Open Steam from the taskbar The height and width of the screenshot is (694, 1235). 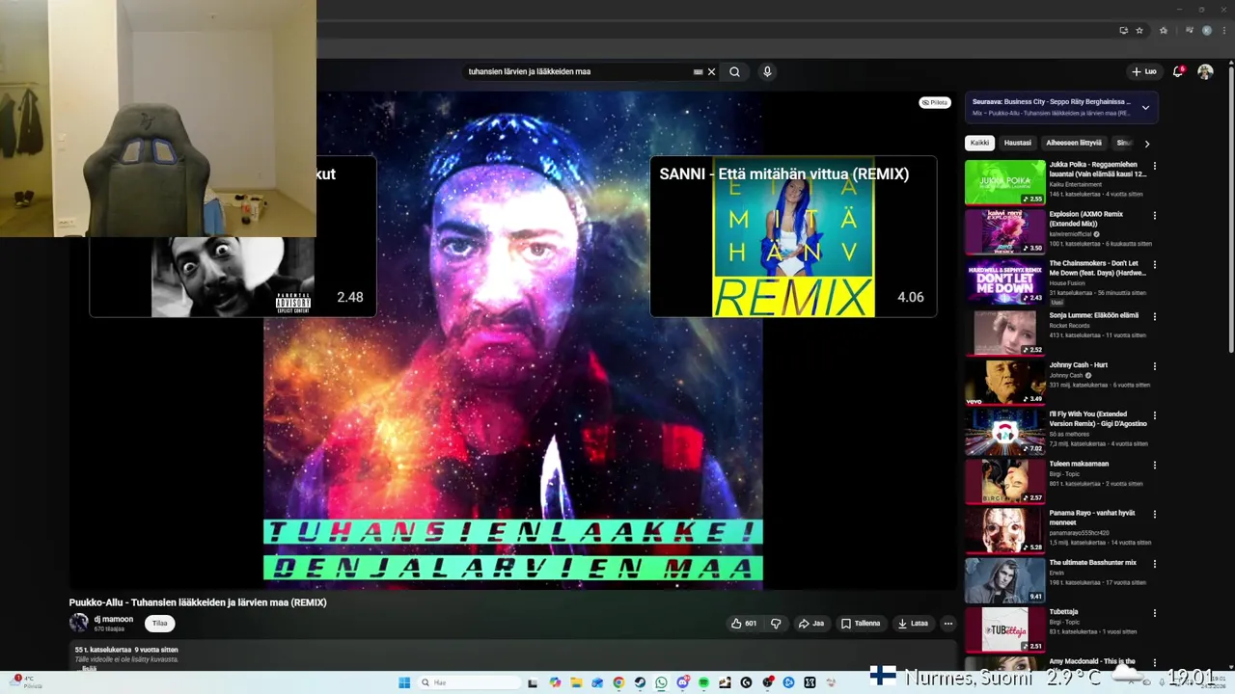click(640, 682)
